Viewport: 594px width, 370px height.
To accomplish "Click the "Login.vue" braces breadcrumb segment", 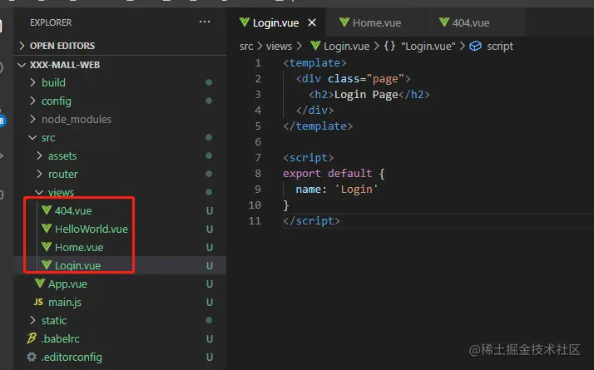I will (x=428, y=47).
